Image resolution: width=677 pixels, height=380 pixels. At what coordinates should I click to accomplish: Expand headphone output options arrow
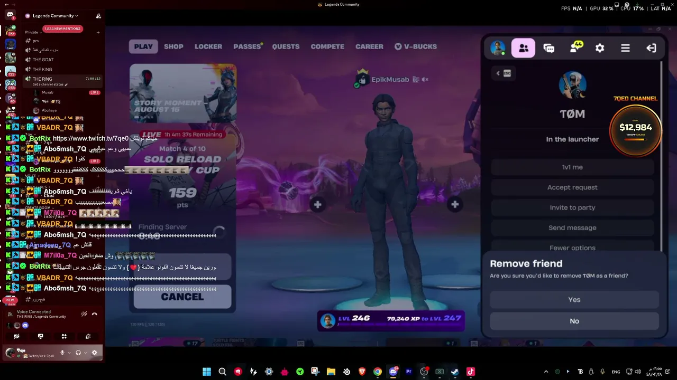pos(85,353)
